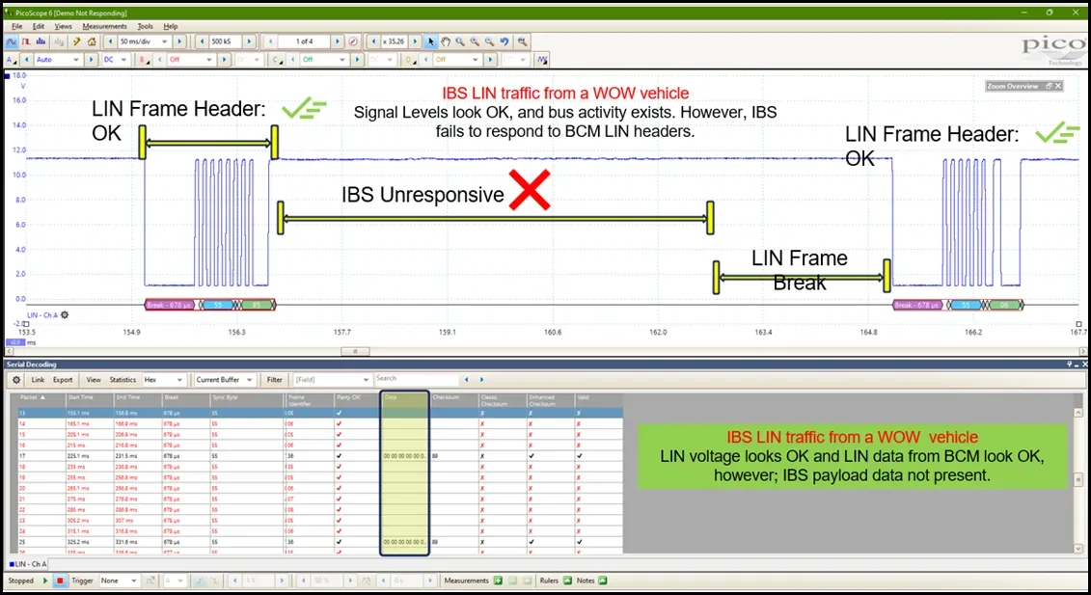The height and width of the screenshot is (595, 1091).
Task: Click View in Serial Decoding toolbar
Action: click(x=94, y=380)
